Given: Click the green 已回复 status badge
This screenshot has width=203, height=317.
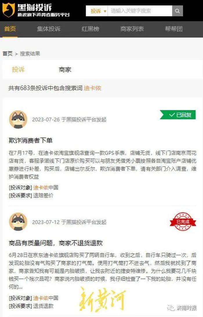Looking at the screenshot, I should click(x=178, y=115).
